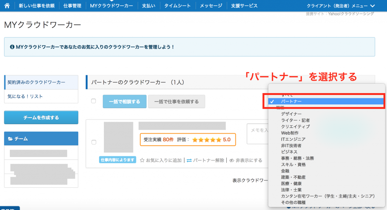Screen dimensions: 387x210
Task: Check the checkbox beside the worker card
Action: pyautogui.click(x=94, y=142)
